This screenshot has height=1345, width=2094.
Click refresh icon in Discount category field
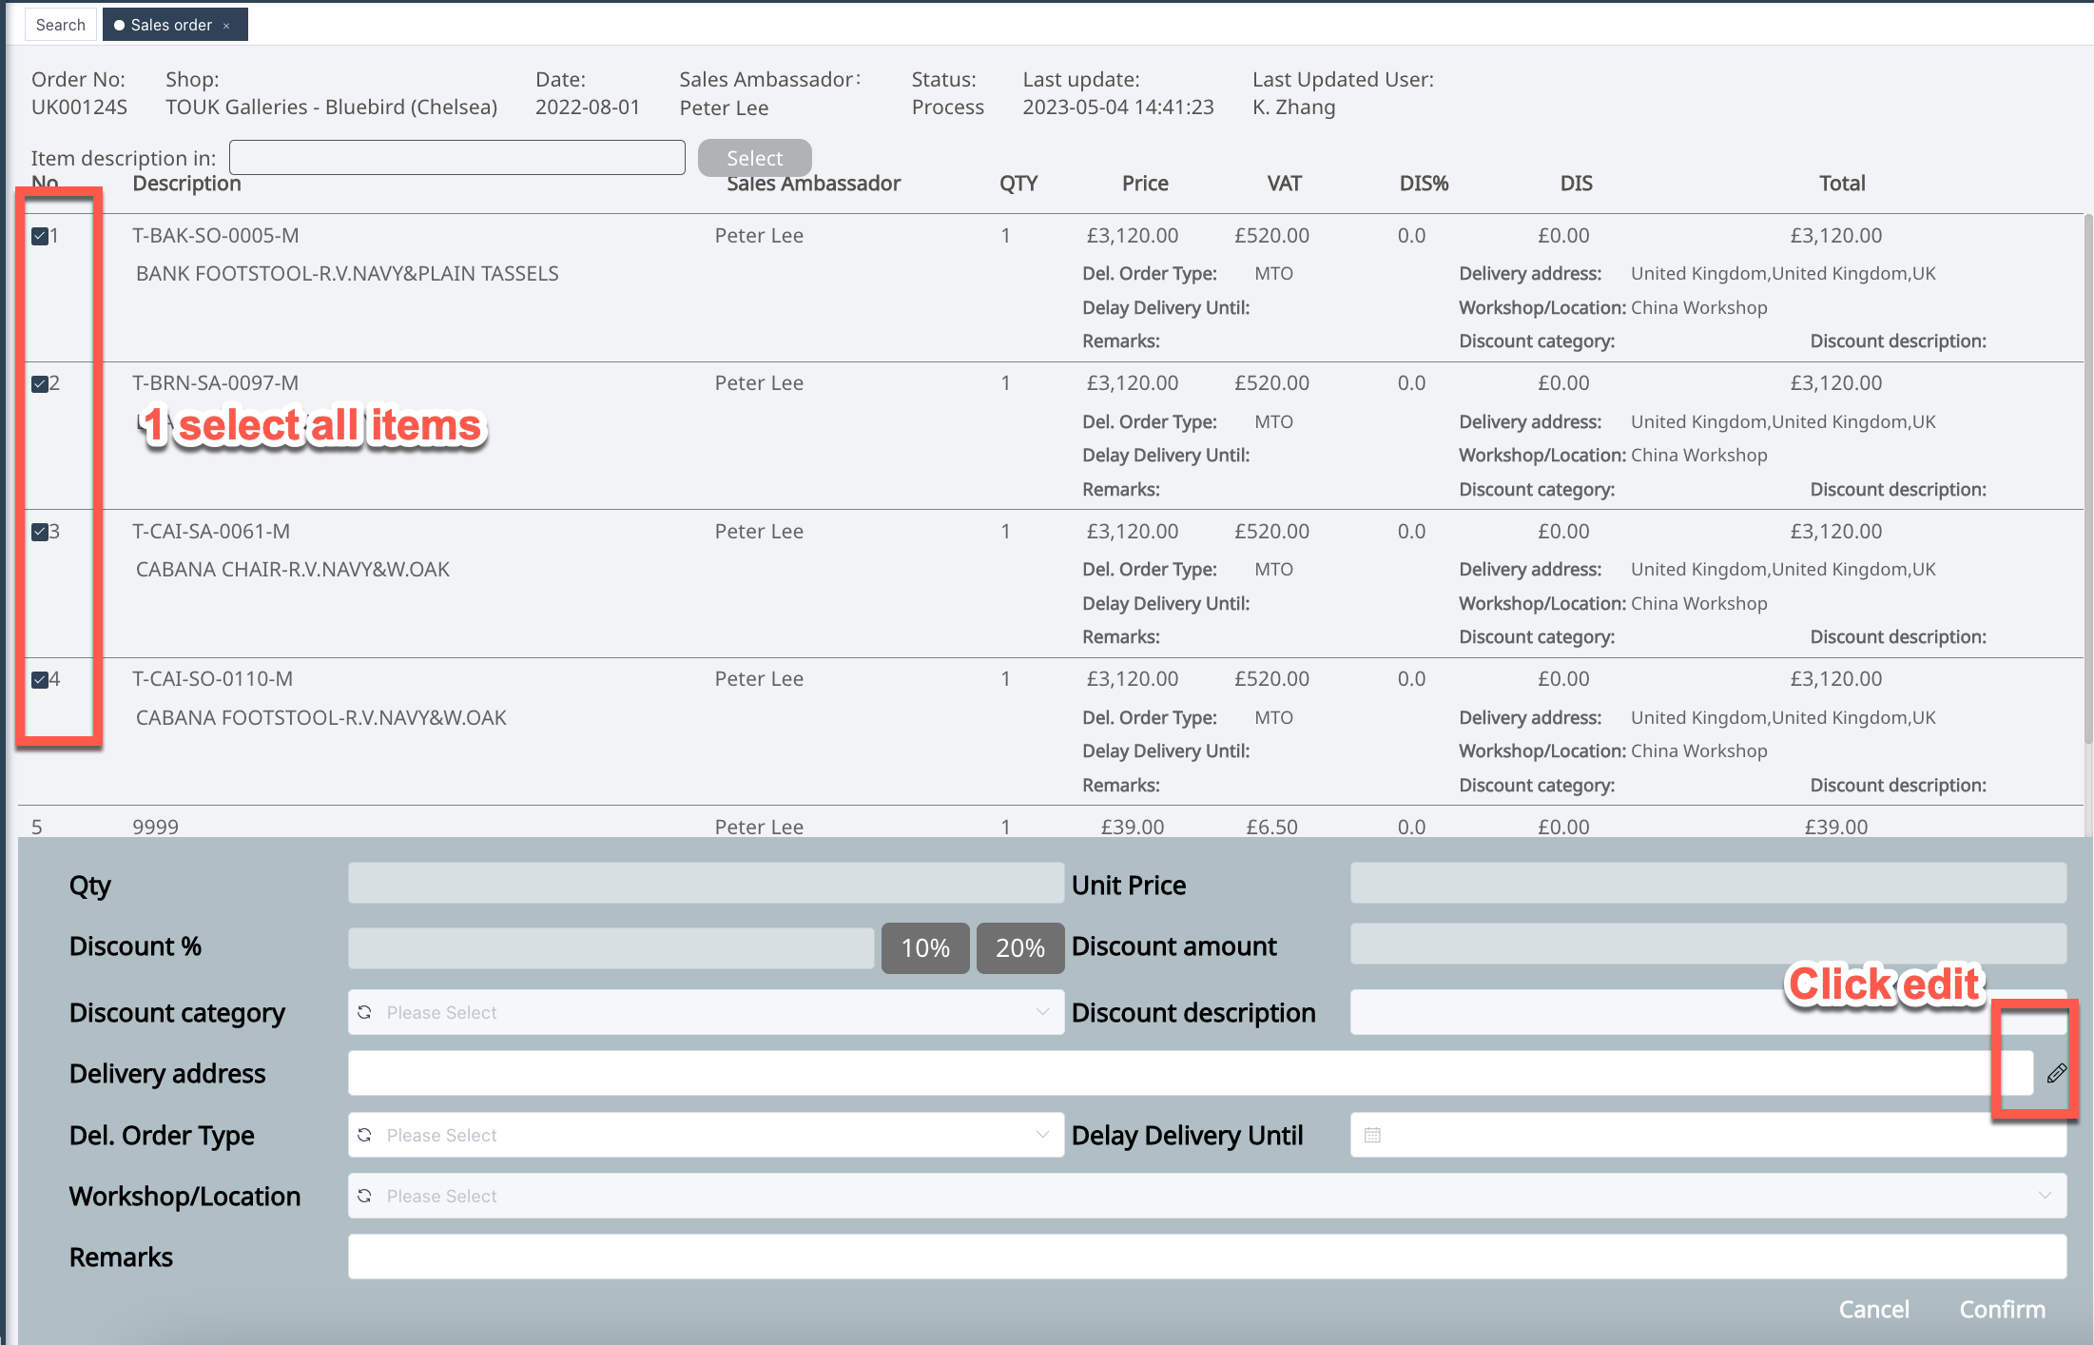[x=364, y=1012]
